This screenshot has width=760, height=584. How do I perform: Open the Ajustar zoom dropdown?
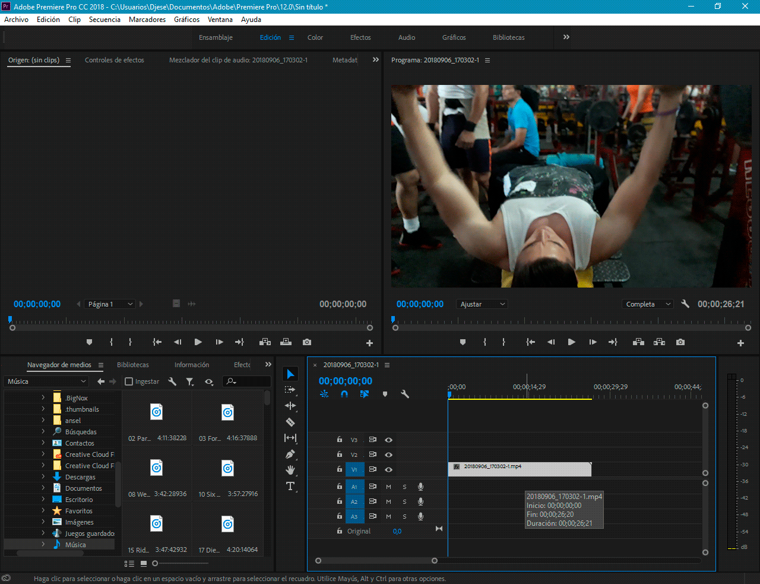coord(482,304)
